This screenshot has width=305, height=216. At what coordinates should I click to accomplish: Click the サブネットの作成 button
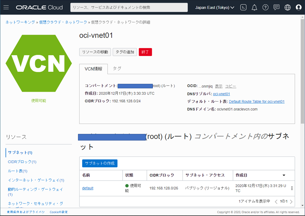(x=100, y=163)
